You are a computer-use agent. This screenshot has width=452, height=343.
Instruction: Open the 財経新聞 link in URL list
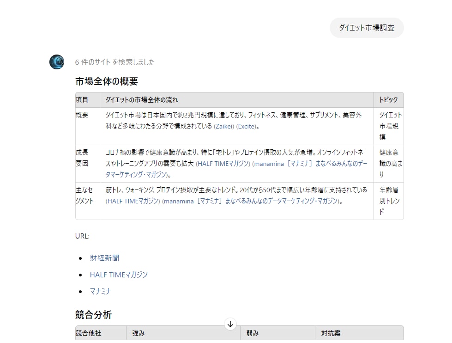[x=104, y=258]
